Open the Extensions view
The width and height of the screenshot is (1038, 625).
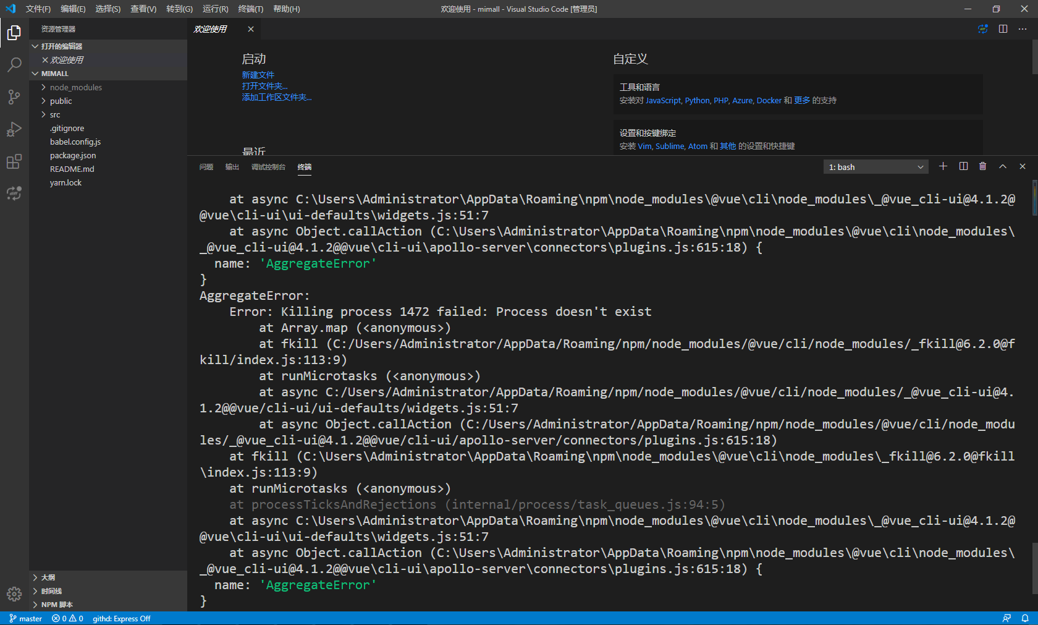14,161
